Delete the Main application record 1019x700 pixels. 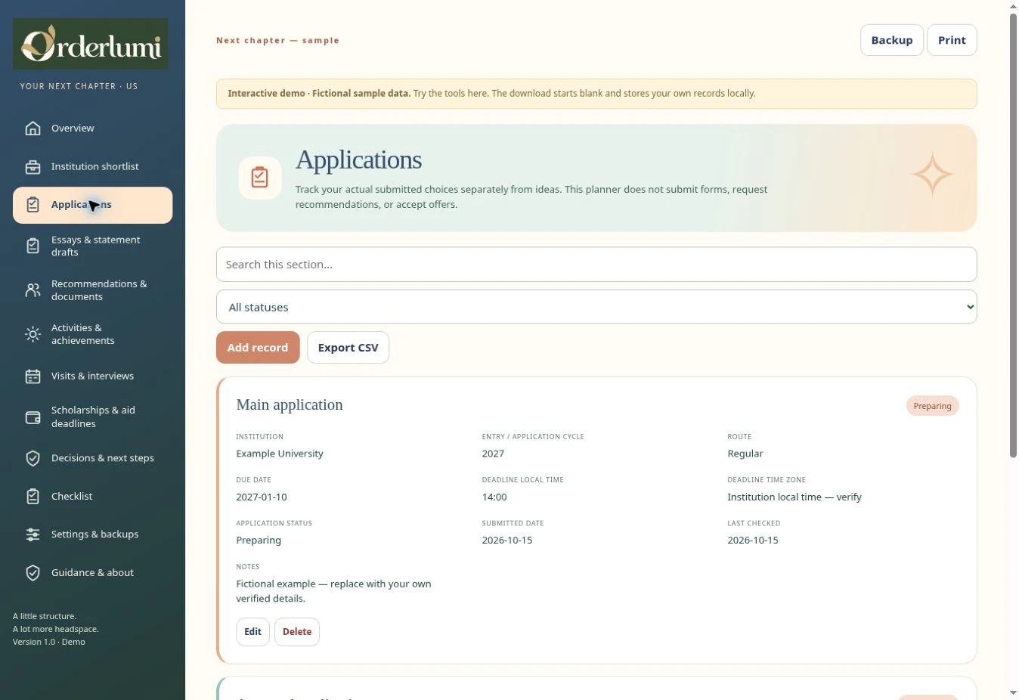(x=297, y=632)
